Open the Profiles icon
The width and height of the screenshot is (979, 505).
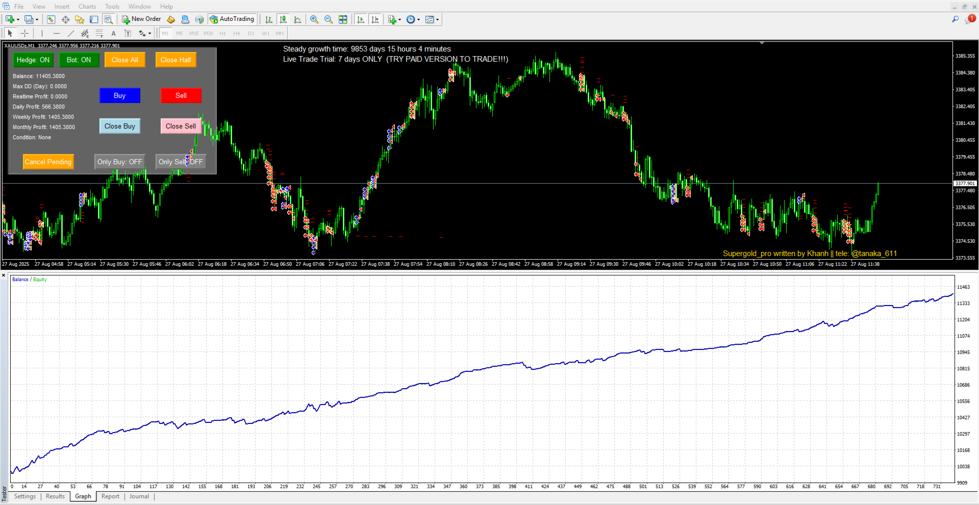pyautogui.click(x=29, y=19)
